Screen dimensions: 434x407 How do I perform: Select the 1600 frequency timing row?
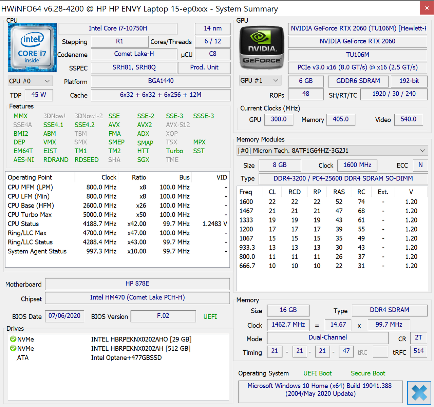pos(332,202)
